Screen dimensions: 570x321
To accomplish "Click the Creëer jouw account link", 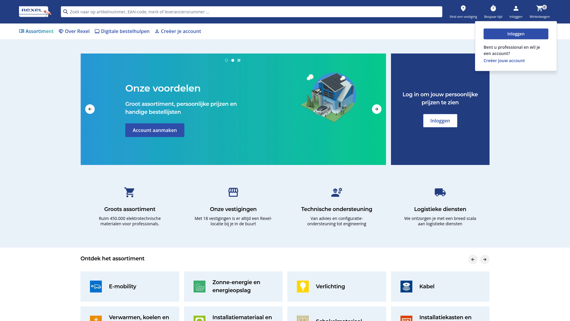I will (x=504, y=61).
